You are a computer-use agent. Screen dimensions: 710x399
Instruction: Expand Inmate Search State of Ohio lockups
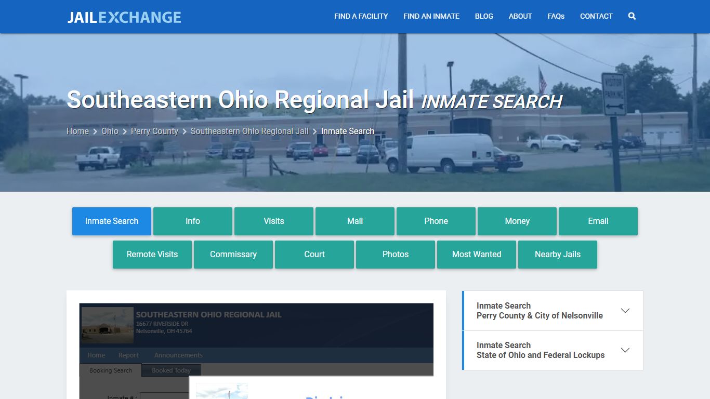[553, 350]
